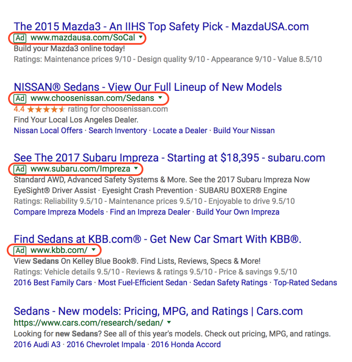The image size is (352, 362).
Task: Open the Build Your Nissan sitelink
Action: pyautogui.click(x=244, y=131)
